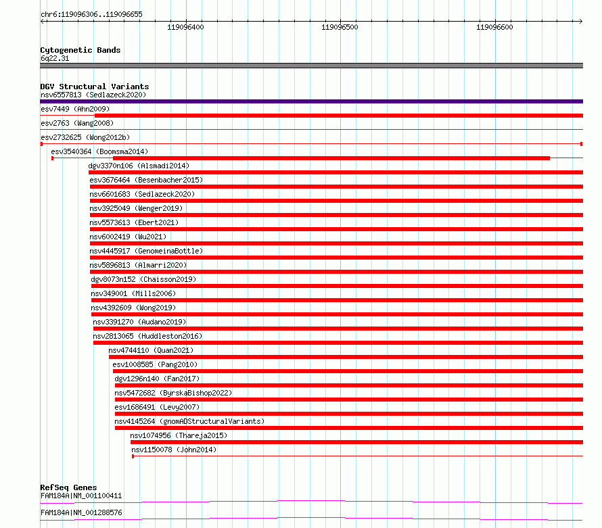
Task: Select nsv3925049 (Wenger2019) label
Action: click(x=136, y=208)
